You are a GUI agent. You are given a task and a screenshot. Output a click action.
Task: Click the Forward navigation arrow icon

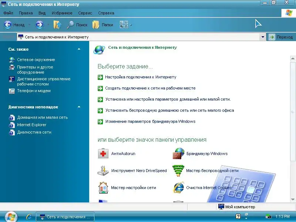(x=40, y=25)
